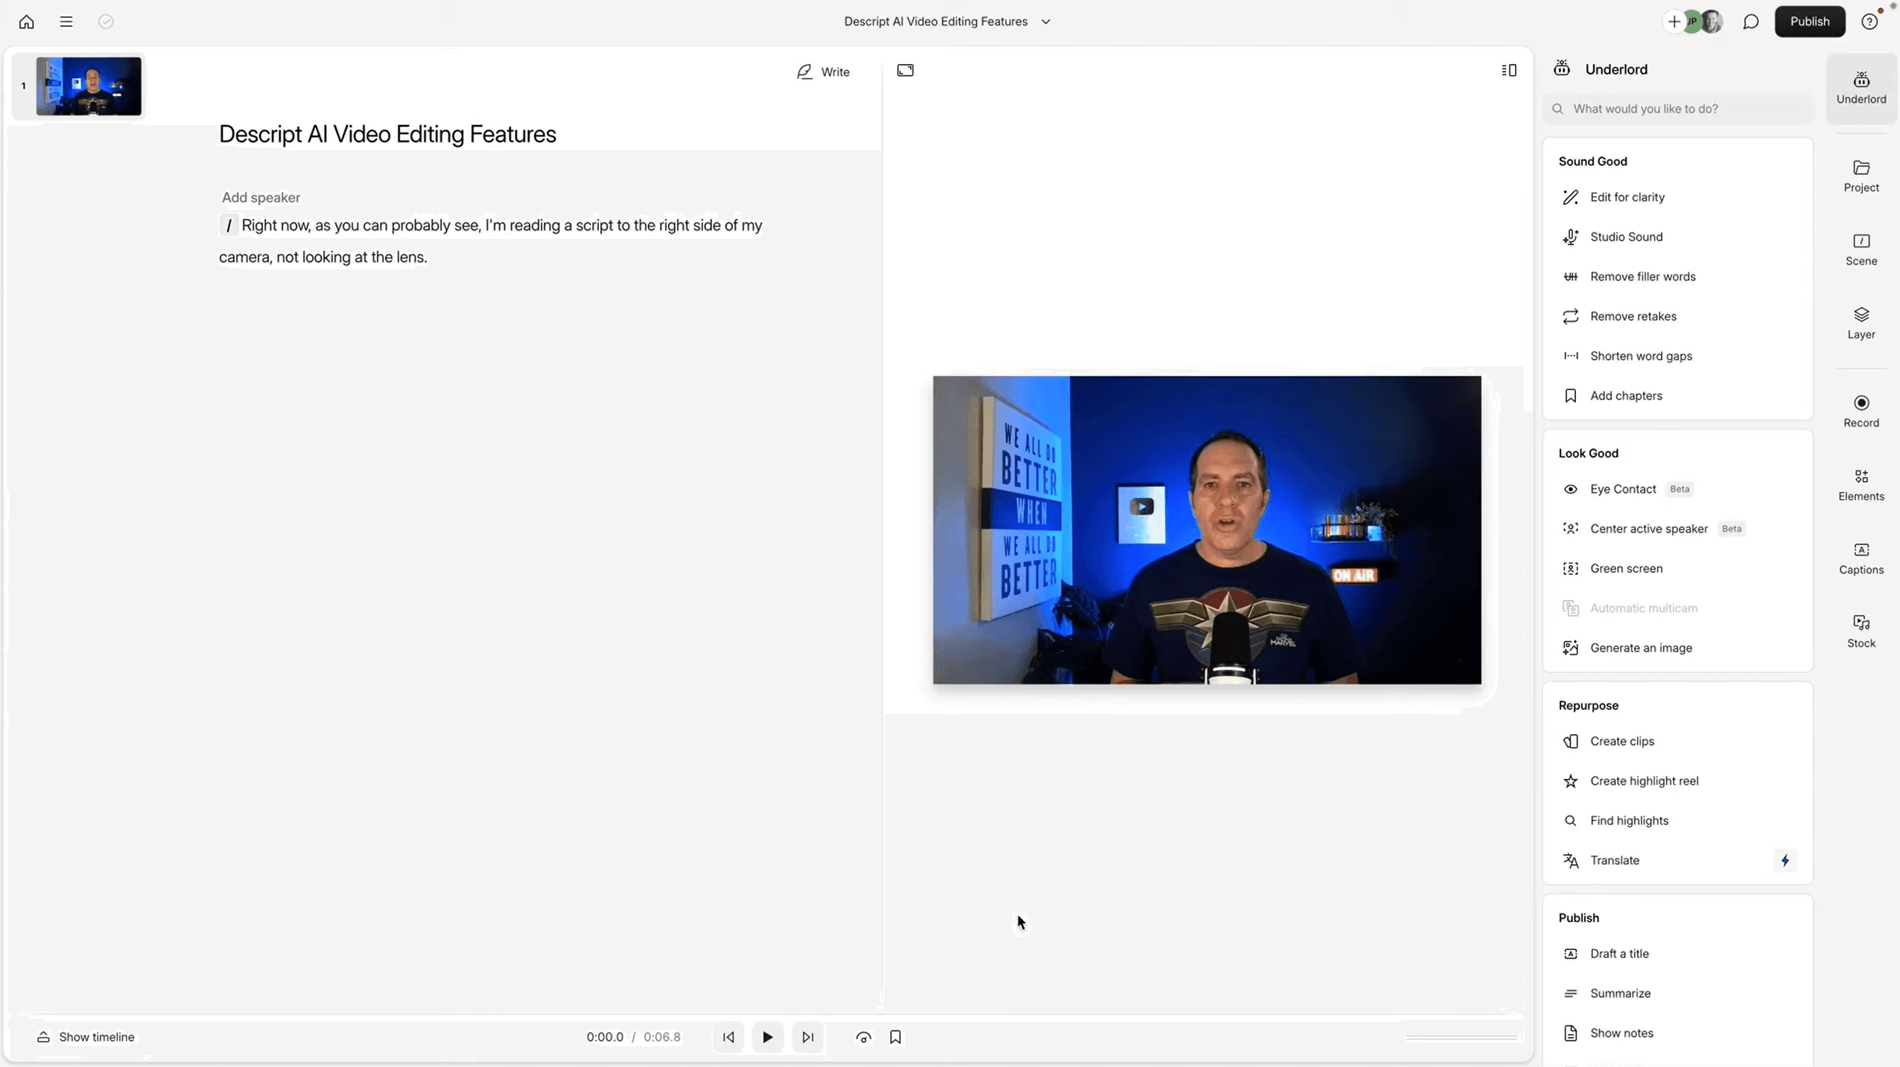This screenshot has height=1067, width=1900.
Task: Expand the Descript AI Video Editing Features title dropdown
Action: pos(1046,22)
